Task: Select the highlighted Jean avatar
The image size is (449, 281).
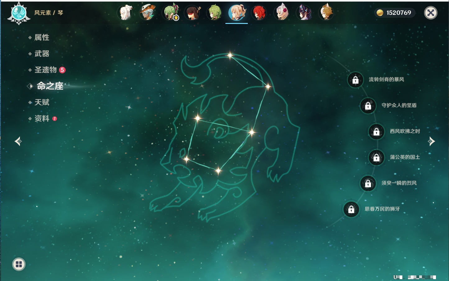Action: [237, 12]
